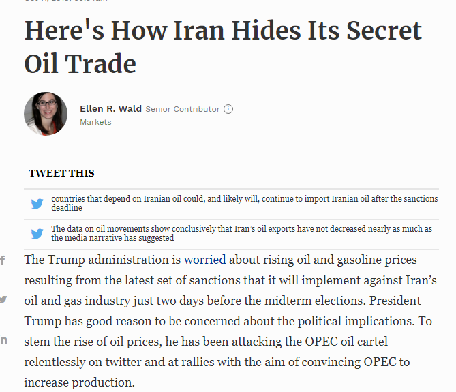Open the Markets category link

pos(95,122)
